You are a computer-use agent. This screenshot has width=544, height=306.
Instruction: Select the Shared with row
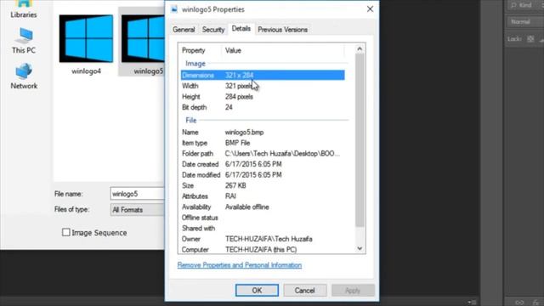[x=263, y=229]
